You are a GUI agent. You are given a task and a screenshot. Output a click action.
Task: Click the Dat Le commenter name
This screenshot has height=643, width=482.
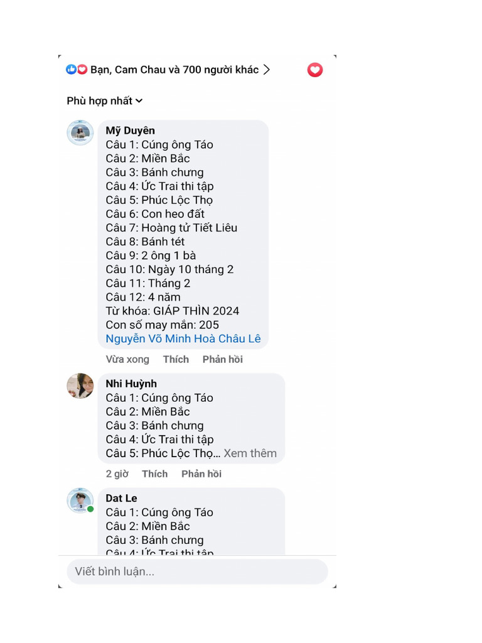[121, 498]
